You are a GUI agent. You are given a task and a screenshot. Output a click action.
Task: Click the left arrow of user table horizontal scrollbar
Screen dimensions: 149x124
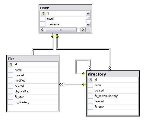42,30
